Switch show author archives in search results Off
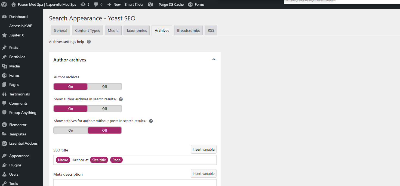 [104, 108]
